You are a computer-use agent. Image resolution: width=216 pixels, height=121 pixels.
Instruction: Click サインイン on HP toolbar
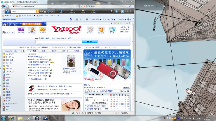click(x=127, y=11)
